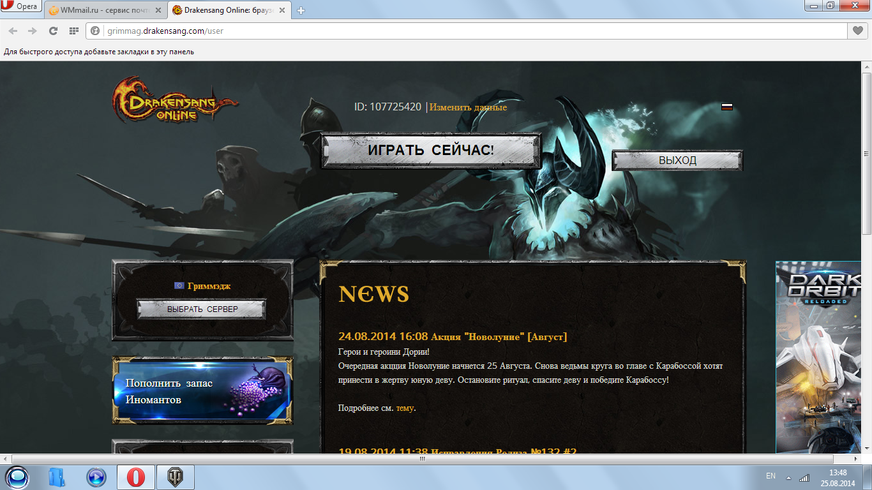Screen dimensions: 872x490
Task: Click the Drakensang Online logo
Action: click(x=174, y=100)
